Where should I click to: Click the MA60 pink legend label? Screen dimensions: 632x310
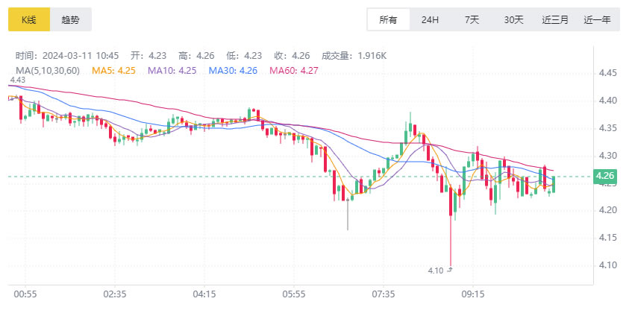(x=294, y=71)
